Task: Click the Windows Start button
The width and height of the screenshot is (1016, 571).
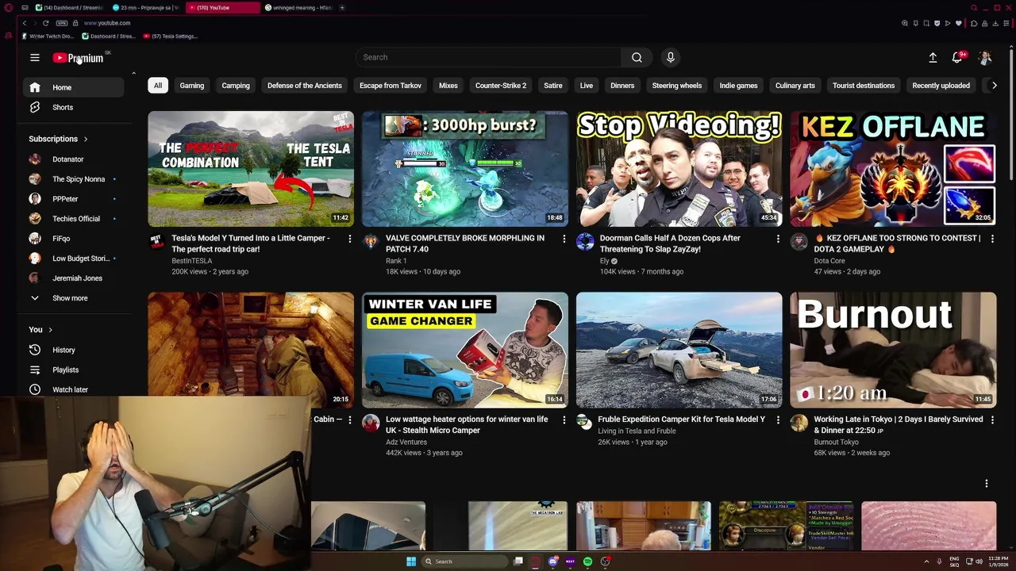Action: [410, 561]
